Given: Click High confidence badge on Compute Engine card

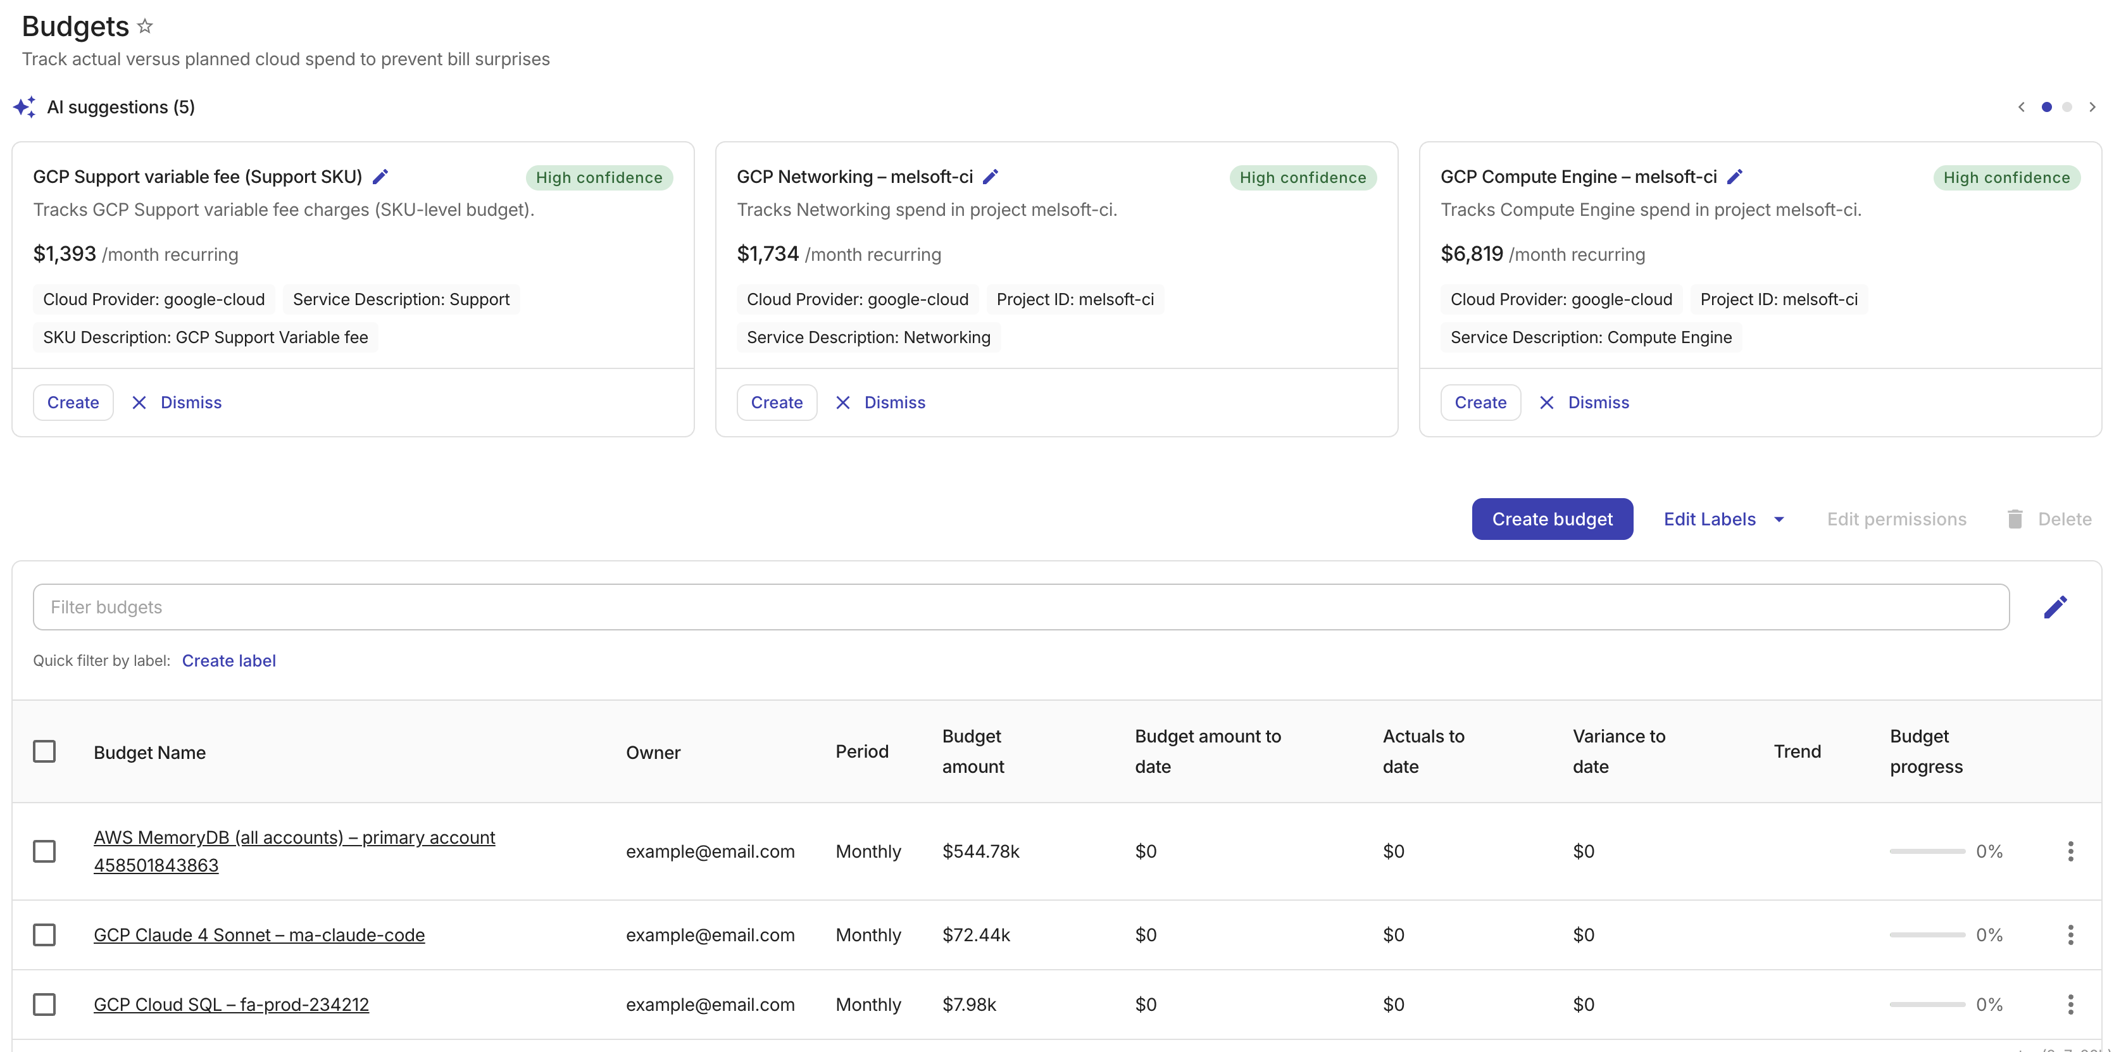Looking at the screenshot, I should (2006, 177).
